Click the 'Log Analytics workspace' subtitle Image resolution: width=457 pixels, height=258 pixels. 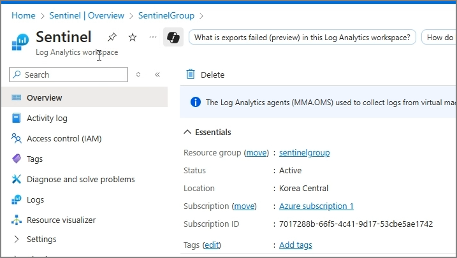pyautogui.click(x=77, y=52)
